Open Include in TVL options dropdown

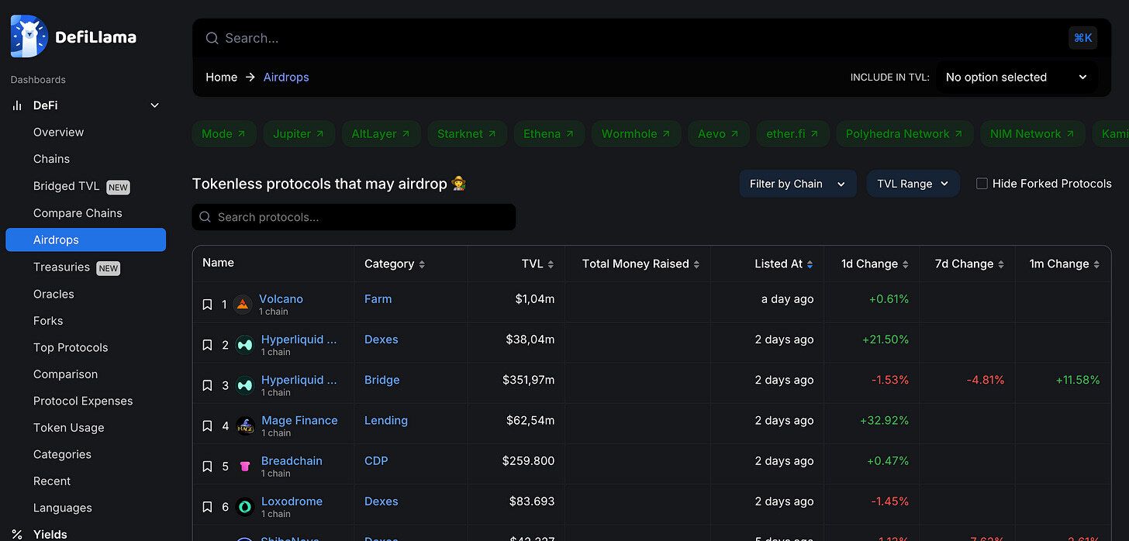click(x=1017, y=78)
